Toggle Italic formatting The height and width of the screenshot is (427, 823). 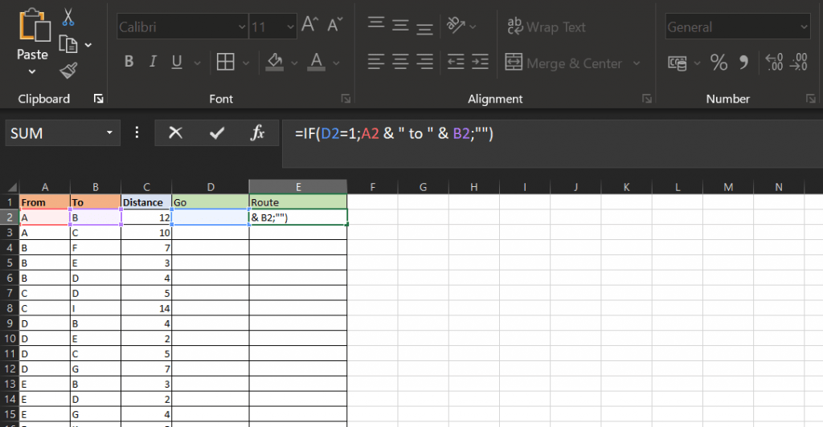tap(152, 63)
